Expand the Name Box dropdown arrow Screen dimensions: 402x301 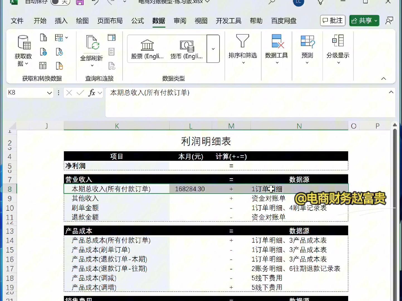[49, 93]
